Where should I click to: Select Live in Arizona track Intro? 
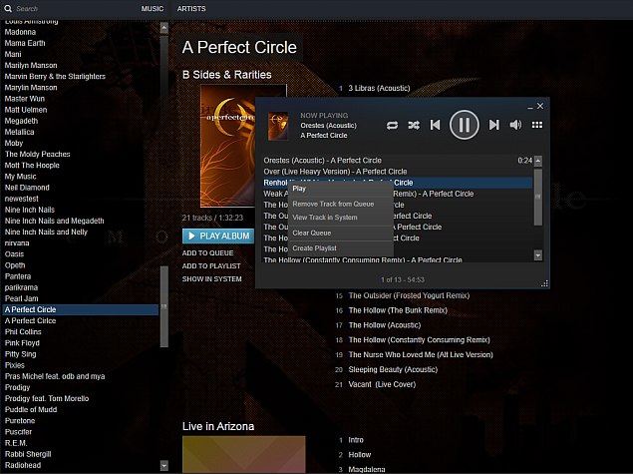(x=356, y=440)
